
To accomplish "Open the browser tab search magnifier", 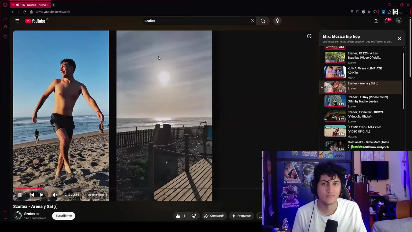I will click(x=389, y=5).
